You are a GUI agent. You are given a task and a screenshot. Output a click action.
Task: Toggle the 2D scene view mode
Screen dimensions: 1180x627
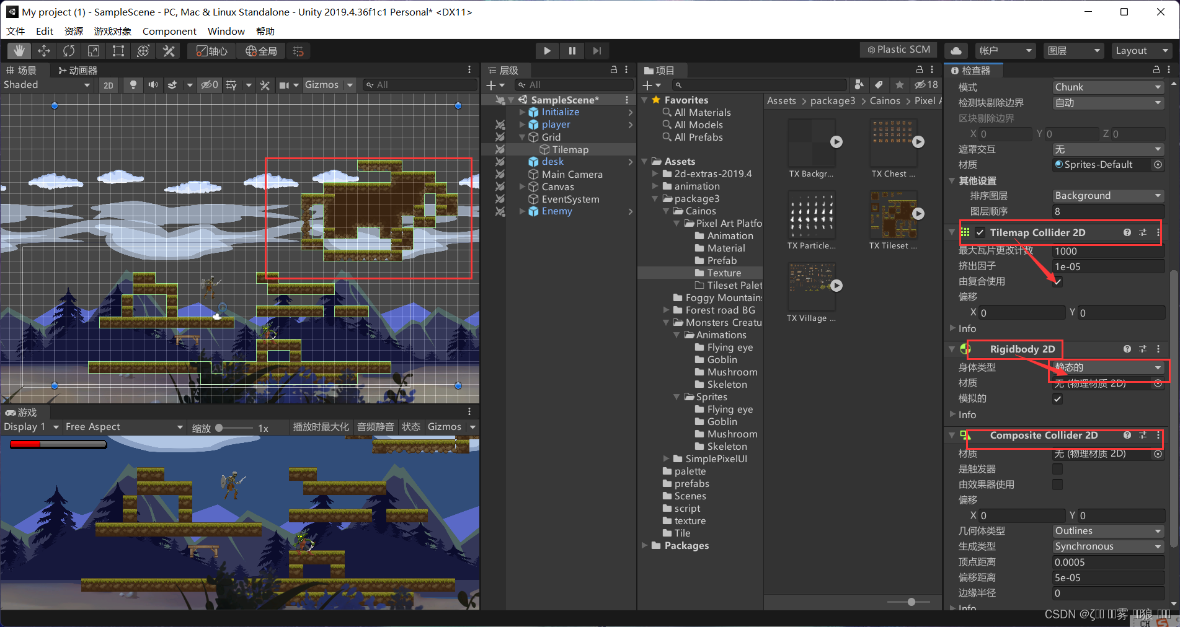click(109, 85)
